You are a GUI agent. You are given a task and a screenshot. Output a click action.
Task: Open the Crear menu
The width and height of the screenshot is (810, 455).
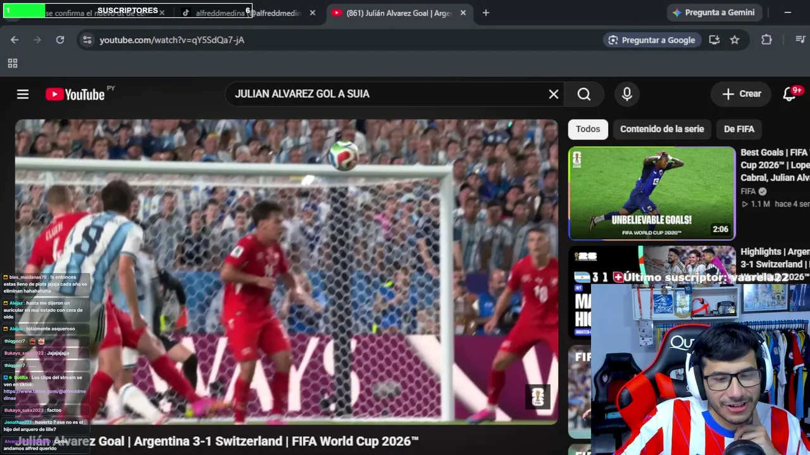(742, 94)
